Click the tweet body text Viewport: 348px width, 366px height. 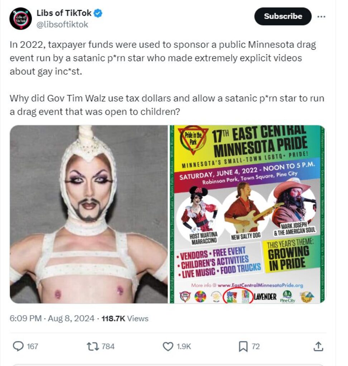(167, 78)
